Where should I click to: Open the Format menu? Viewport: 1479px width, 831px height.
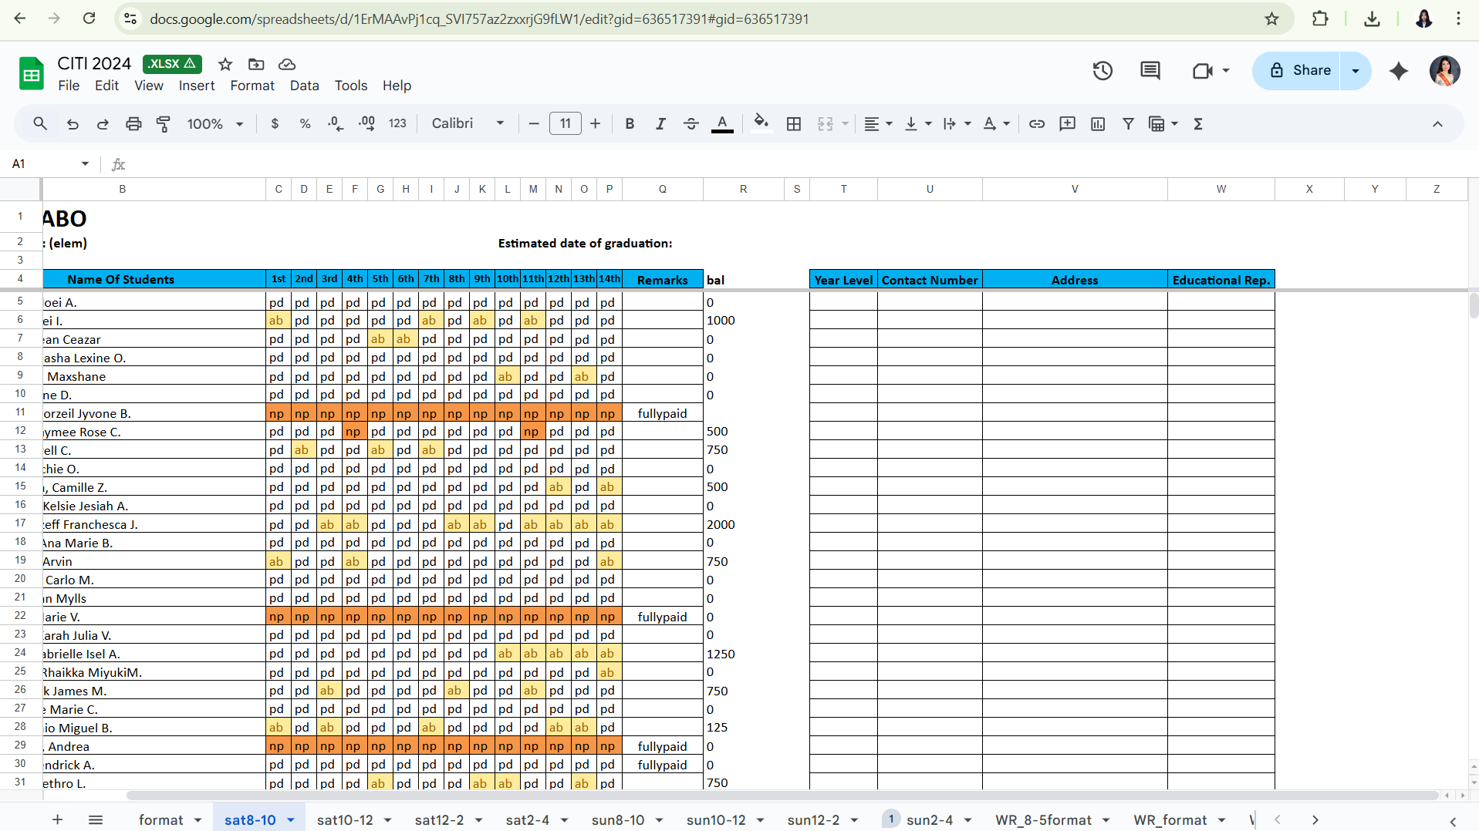(252, 86)
